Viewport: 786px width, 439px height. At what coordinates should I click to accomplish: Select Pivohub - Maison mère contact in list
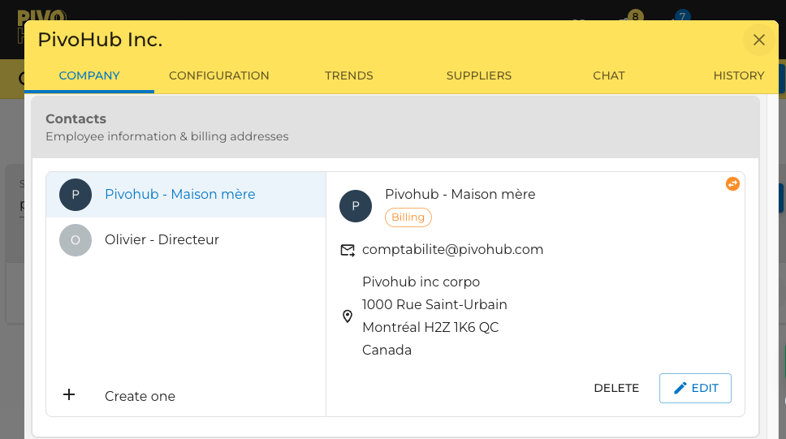click(186, 195)
